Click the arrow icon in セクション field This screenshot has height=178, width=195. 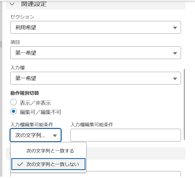point(175,28)
